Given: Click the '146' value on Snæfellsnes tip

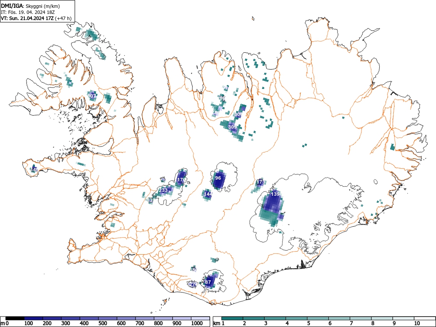Looking at the screenshot, I should coord(34,169).
